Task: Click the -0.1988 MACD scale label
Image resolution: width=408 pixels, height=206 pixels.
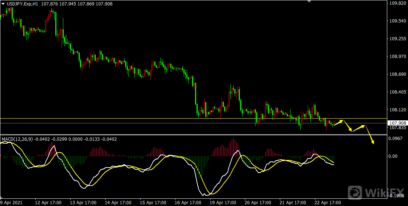Action: (x=396, y=196)
